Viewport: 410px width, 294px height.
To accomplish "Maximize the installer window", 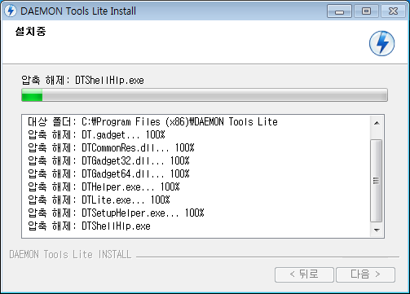I will pyautogui.click(x=366, y=11).
